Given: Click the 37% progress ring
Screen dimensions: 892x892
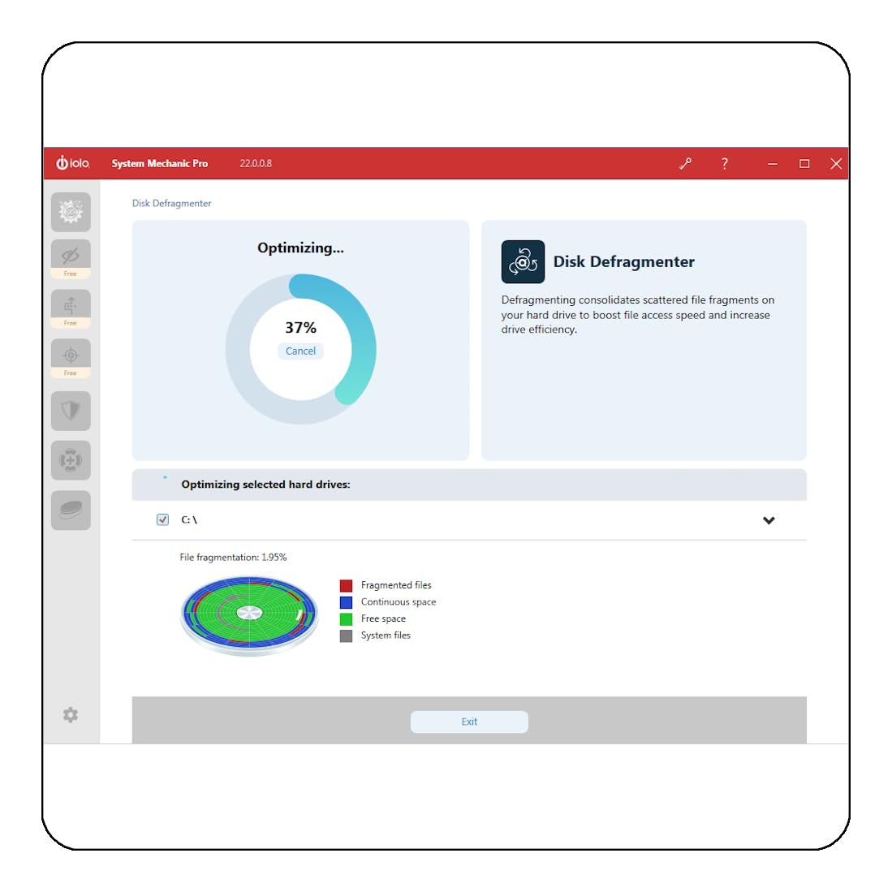Looking at the screenshot, I should pos(300,348).
